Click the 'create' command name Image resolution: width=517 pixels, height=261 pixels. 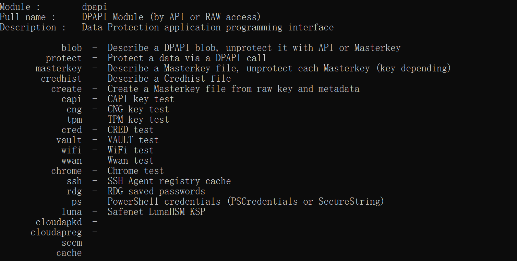67,89
